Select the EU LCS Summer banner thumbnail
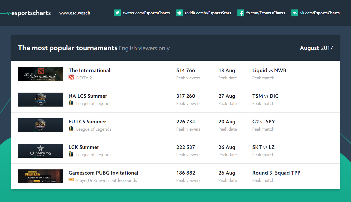Viewport: 351px width, 202px height. (41, 125)
